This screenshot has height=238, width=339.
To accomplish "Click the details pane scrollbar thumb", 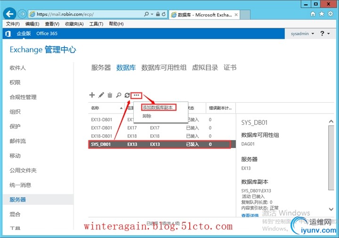I will [x=331, y=158].
